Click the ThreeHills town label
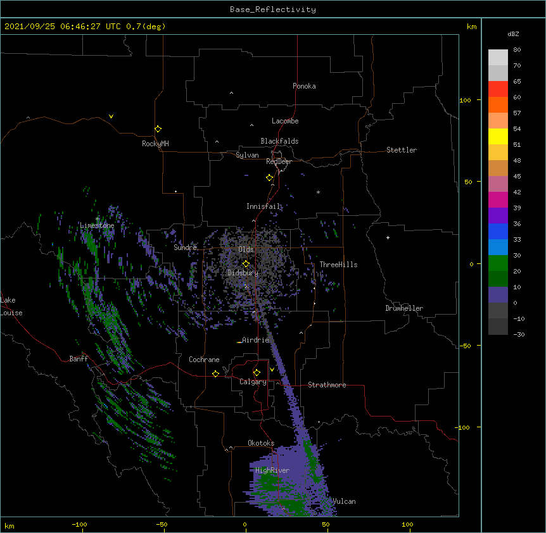The height and width of the screenshot is (533, 546). 338,265
